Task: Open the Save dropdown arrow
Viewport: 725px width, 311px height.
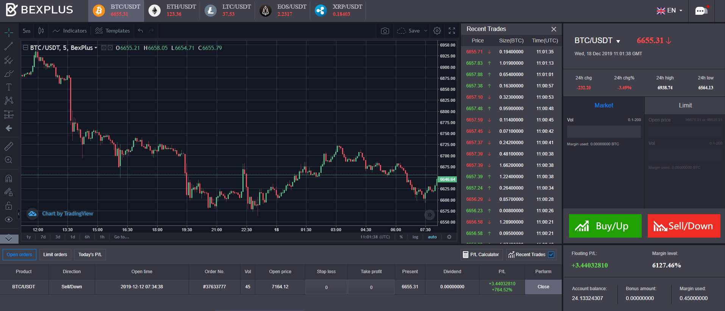Action: coord(426,31)
